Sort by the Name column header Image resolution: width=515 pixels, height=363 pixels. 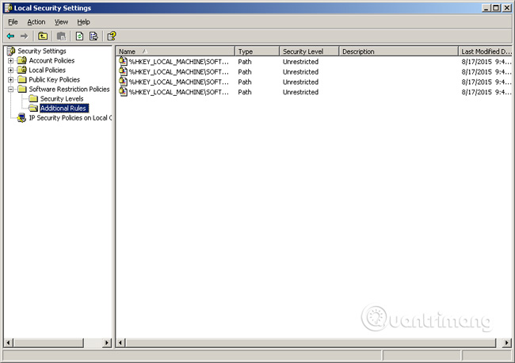click(175, 52)
